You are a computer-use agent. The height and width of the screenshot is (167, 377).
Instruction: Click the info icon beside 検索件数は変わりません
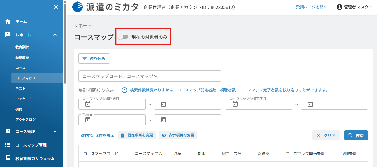point(124,90)
